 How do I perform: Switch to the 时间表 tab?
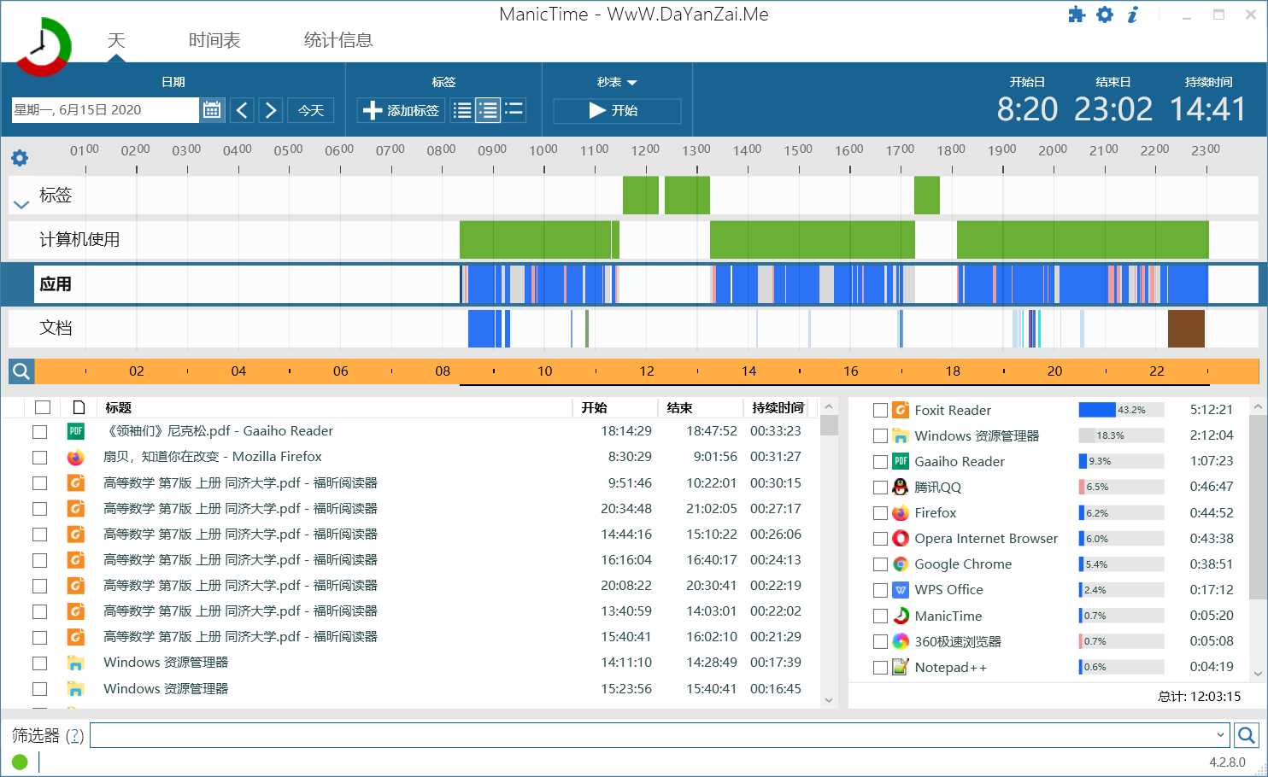(x=214, y=40)
